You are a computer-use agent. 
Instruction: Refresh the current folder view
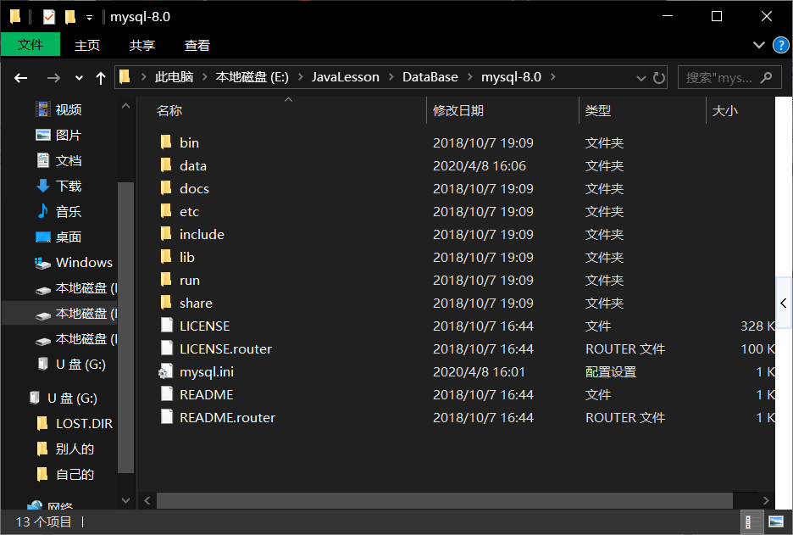tap(658, 77)
